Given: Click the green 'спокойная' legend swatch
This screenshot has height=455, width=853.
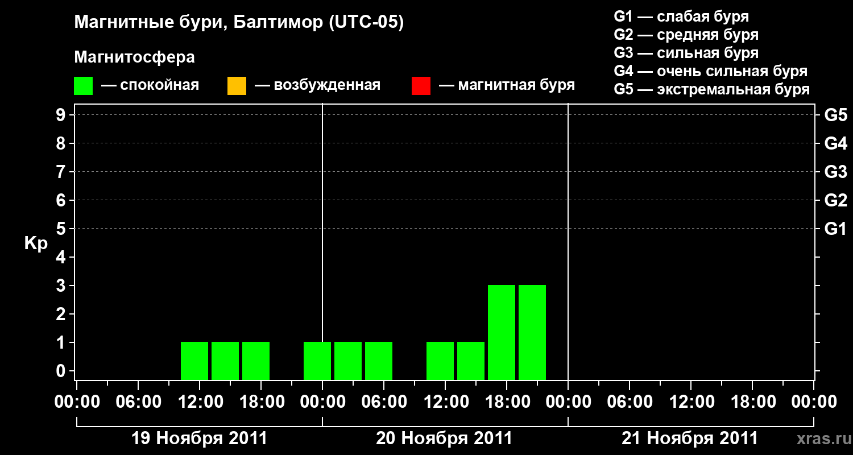Looking at the screenshot, I should point(83,86).
